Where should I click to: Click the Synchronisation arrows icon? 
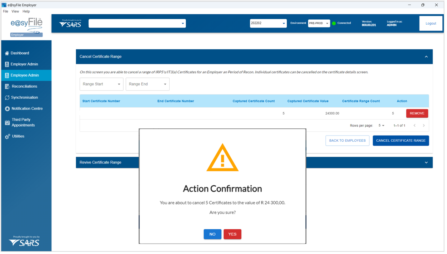7,98
